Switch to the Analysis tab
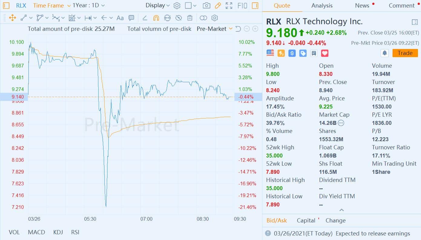Screen dimensions: 421x240 [x=322, y=5]
